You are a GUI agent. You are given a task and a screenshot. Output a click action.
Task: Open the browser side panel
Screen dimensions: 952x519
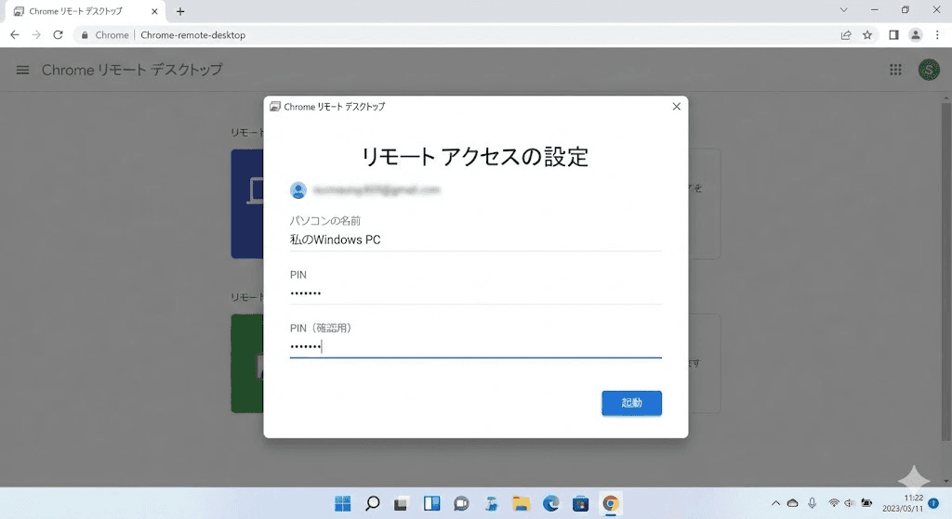click(893, 35)
